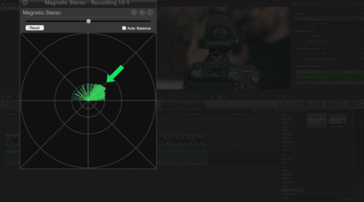Open the info icon in Magnetic Stereo header
Image resolution: width=364 pixels, height=202 pixels.
click(x=150, y=12)
